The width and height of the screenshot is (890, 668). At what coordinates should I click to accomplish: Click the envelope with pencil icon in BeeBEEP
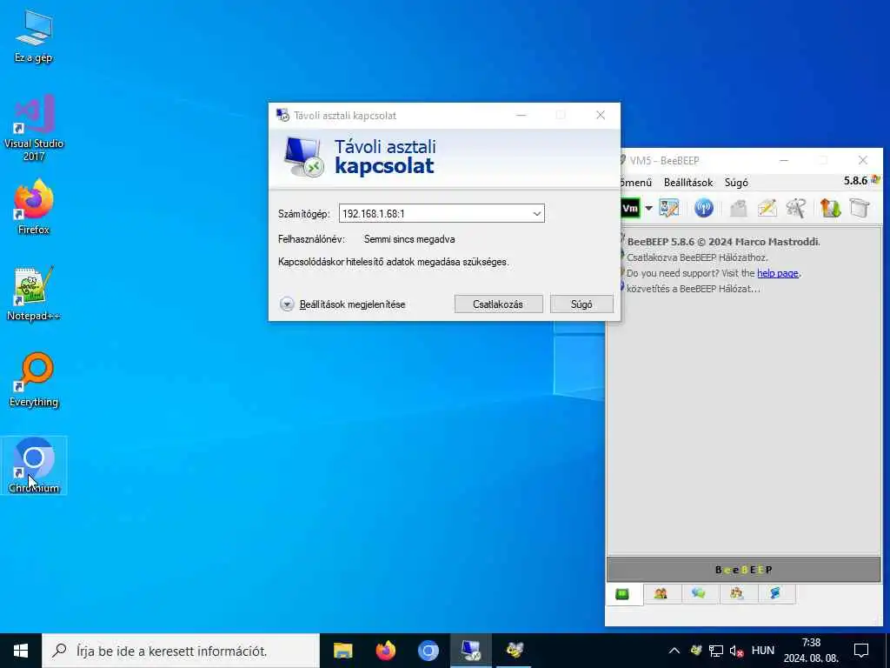767,208
